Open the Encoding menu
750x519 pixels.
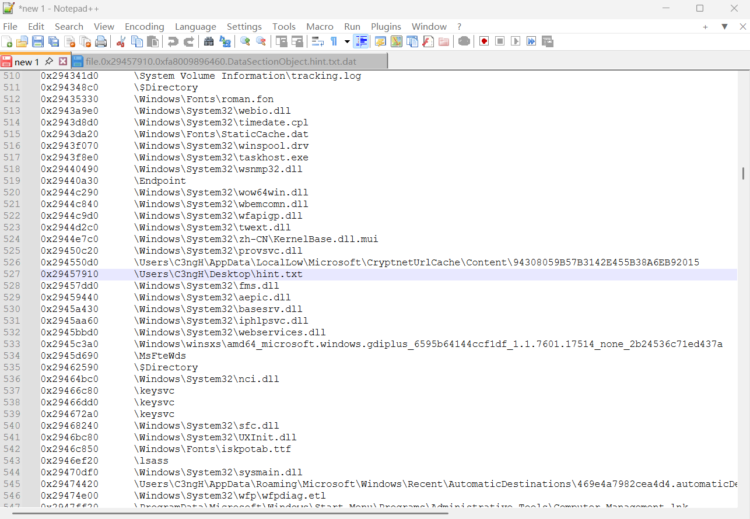click(144, 27)
